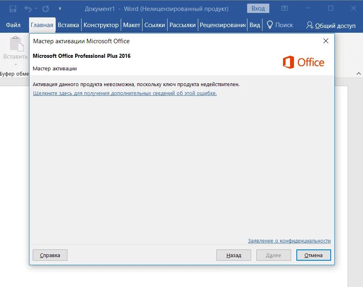This screenshot has height=287, width=363.
Task: Open Заявление о конфиденциальности link
Action: pyautogui.click(x=289, y=241)
